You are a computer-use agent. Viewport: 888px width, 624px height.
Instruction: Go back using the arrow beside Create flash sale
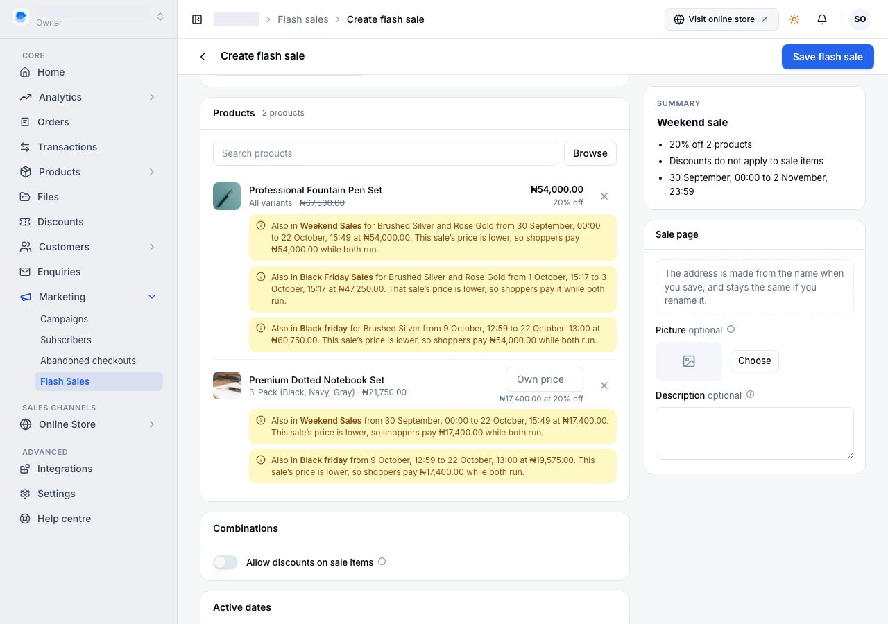[203, 56]
